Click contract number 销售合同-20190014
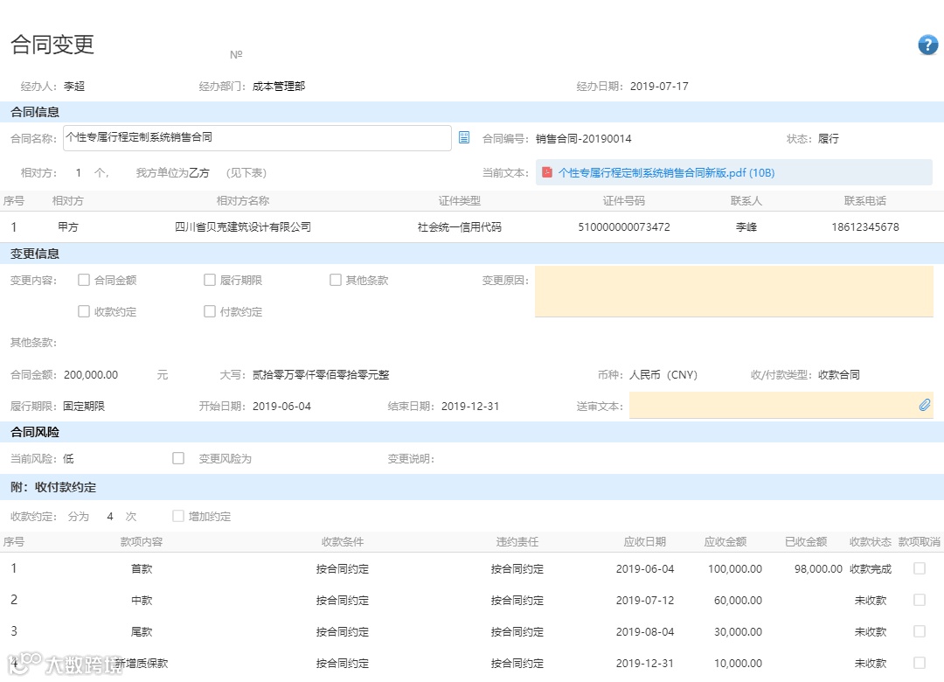Screen dimensions: 944x682 583,138
